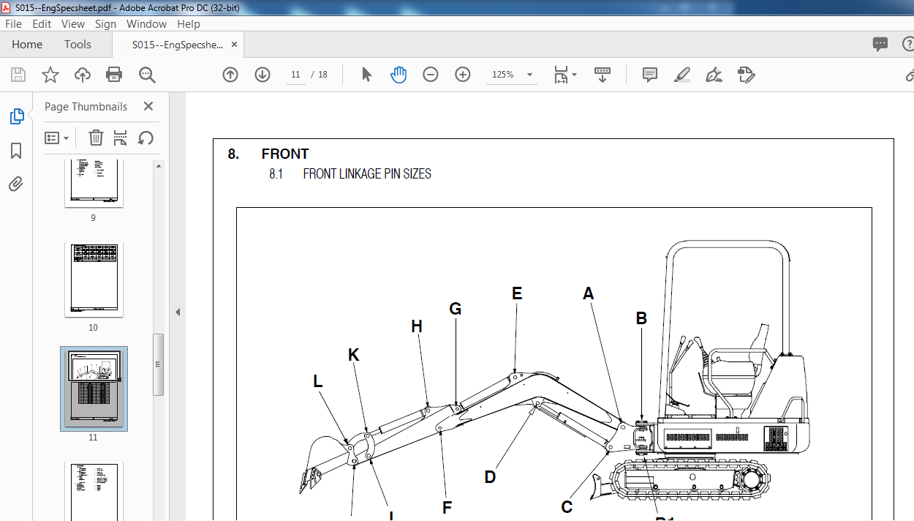
Task: Zoom out with minus icon
Action: point(431,75)
